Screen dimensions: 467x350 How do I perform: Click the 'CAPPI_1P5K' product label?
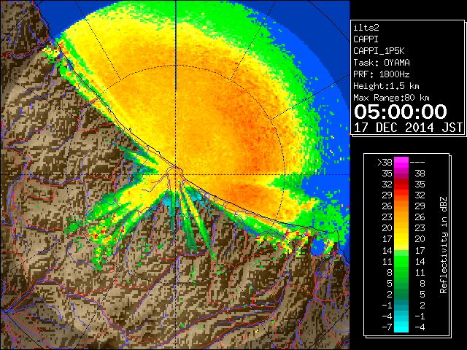(379, 51)
